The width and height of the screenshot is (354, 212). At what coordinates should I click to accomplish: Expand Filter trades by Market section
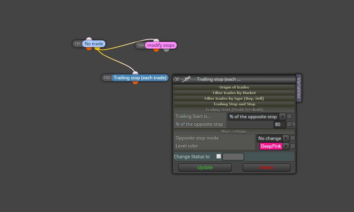click(x=234, y=93)
